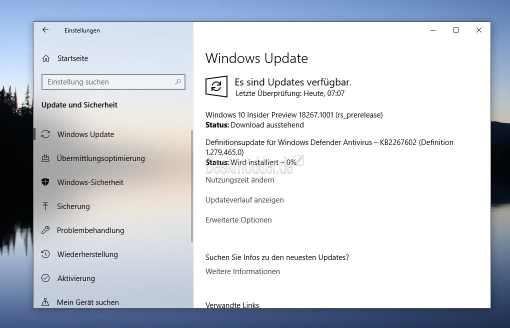Focus the Einstellung suchen search field

click(113, 82)
